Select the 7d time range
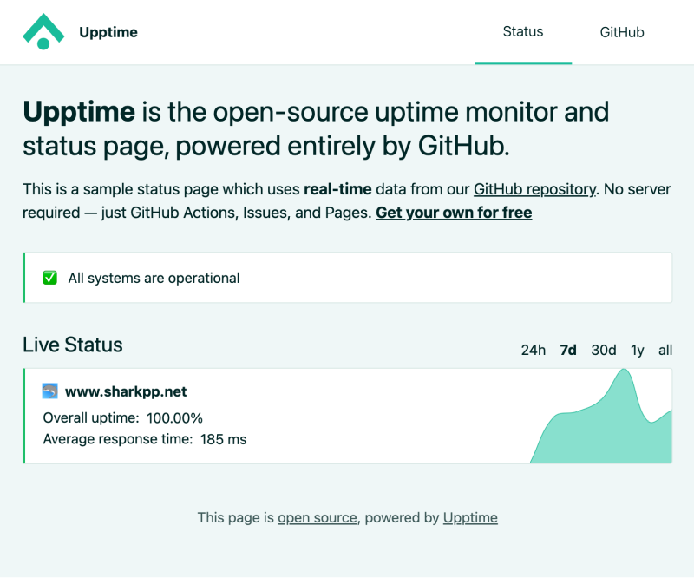Screen dimensions: 694x578 point(568,350)
